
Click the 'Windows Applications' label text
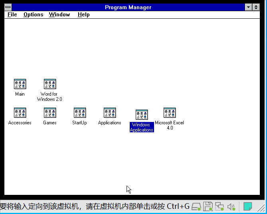pos(142,127)
